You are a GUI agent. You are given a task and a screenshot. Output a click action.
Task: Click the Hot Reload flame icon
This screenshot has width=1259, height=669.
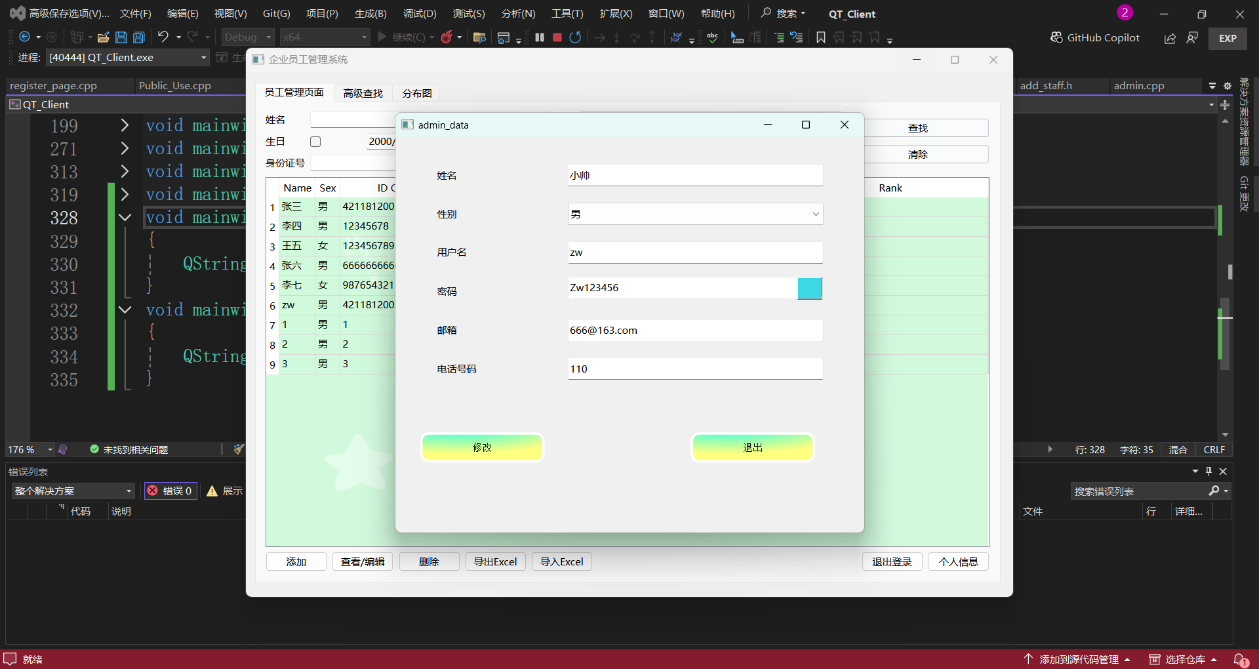447,37
